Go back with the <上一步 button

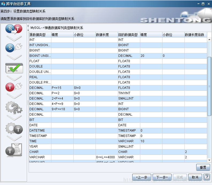pyautogui.click(x=142, y=177)
